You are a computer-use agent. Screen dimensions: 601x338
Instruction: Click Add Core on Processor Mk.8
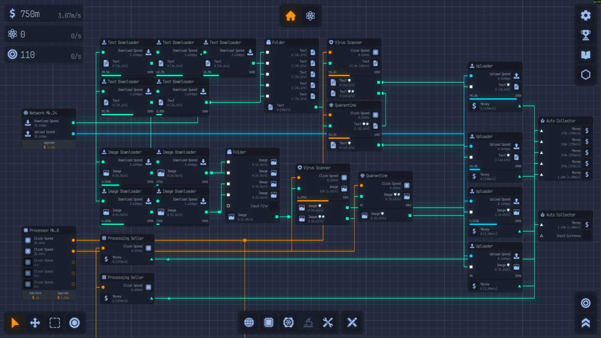pyautogui.click(x=35, y=295)
